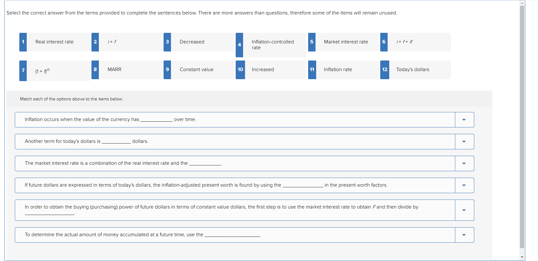This screenshot has width=538, height=261.
Task: Select the "Today's dollars" term tile
Action: 412,70
